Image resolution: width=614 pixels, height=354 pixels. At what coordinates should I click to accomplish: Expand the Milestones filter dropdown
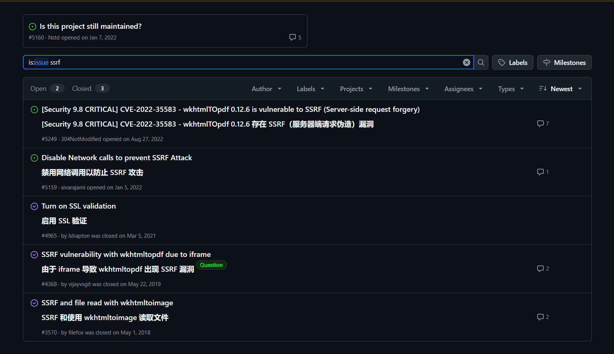coord(408,89)
